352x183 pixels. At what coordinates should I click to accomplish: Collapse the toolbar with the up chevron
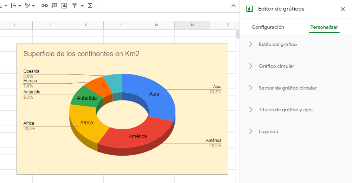pos(233,6)
